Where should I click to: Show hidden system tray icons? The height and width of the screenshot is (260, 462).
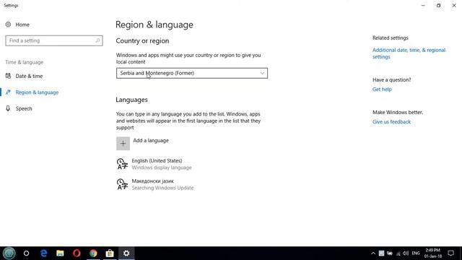(x=373, y=253)
